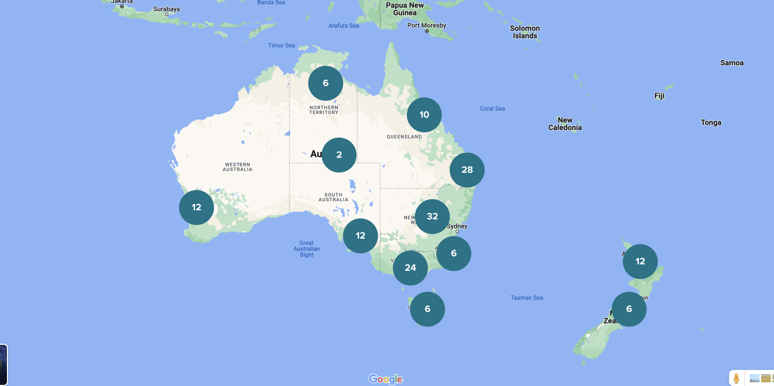
Task: Click the Western Australia state label
Action: tap(237, 167)
